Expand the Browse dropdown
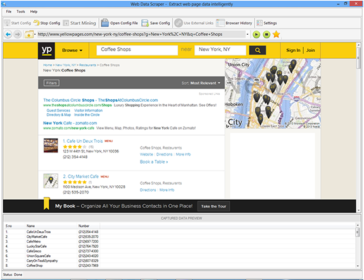 (72, 51)
